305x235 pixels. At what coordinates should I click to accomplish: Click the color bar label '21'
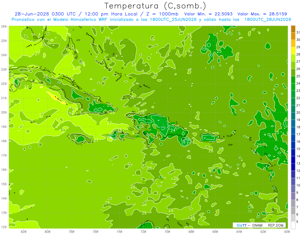coord(298,105)
